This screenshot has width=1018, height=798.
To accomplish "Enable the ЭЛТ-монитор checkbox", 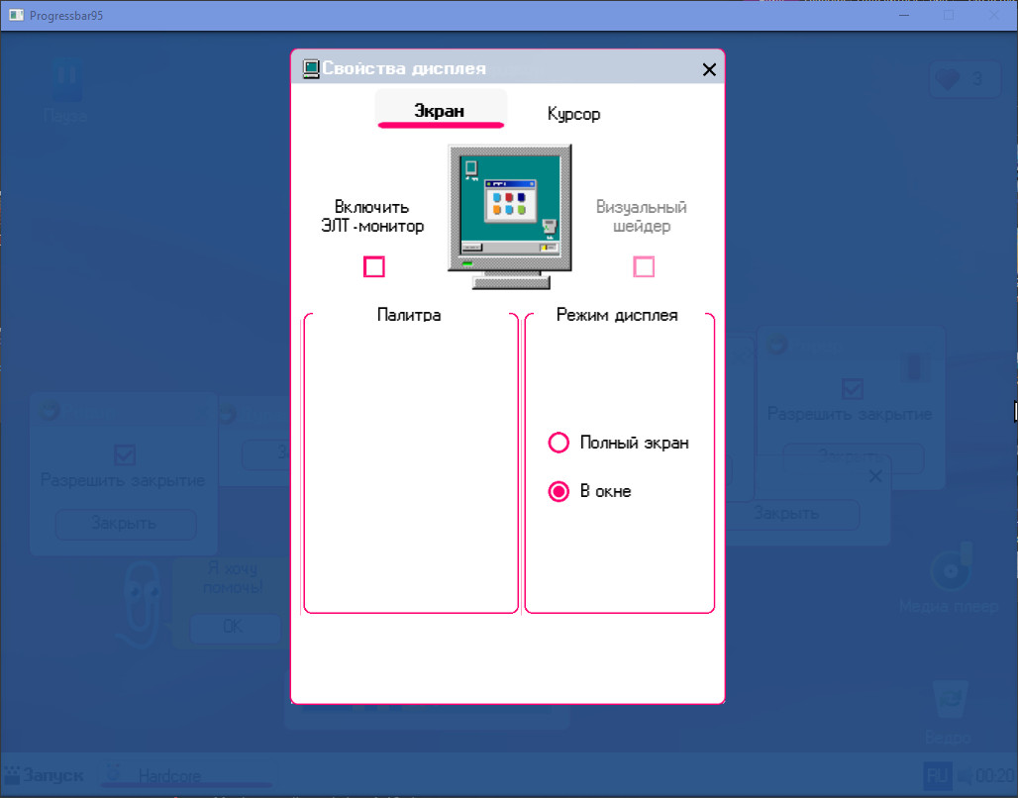I will 374,266.
